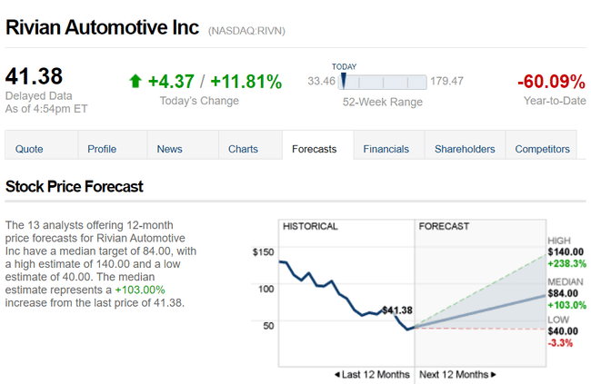Click the HISTORICAL chart section header
The width and height of the screenshot is (591, 384).
pyautogui.click(x=310, y=226)
